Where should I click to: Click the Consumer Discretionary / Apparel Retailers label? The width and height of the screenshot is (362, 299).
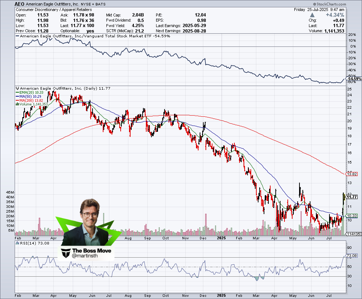[x=54, y=10]
